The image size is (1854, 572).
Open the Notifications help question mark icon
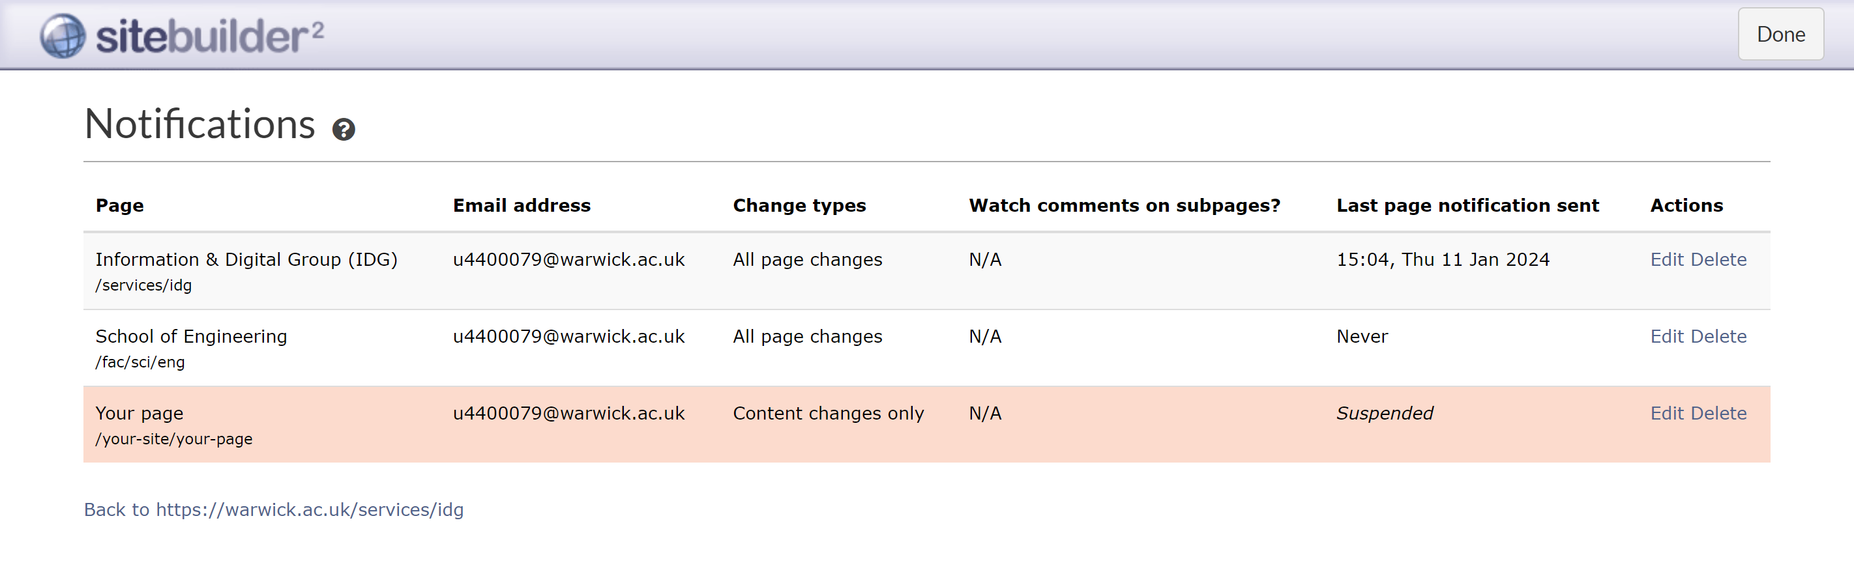coord(344,130)
